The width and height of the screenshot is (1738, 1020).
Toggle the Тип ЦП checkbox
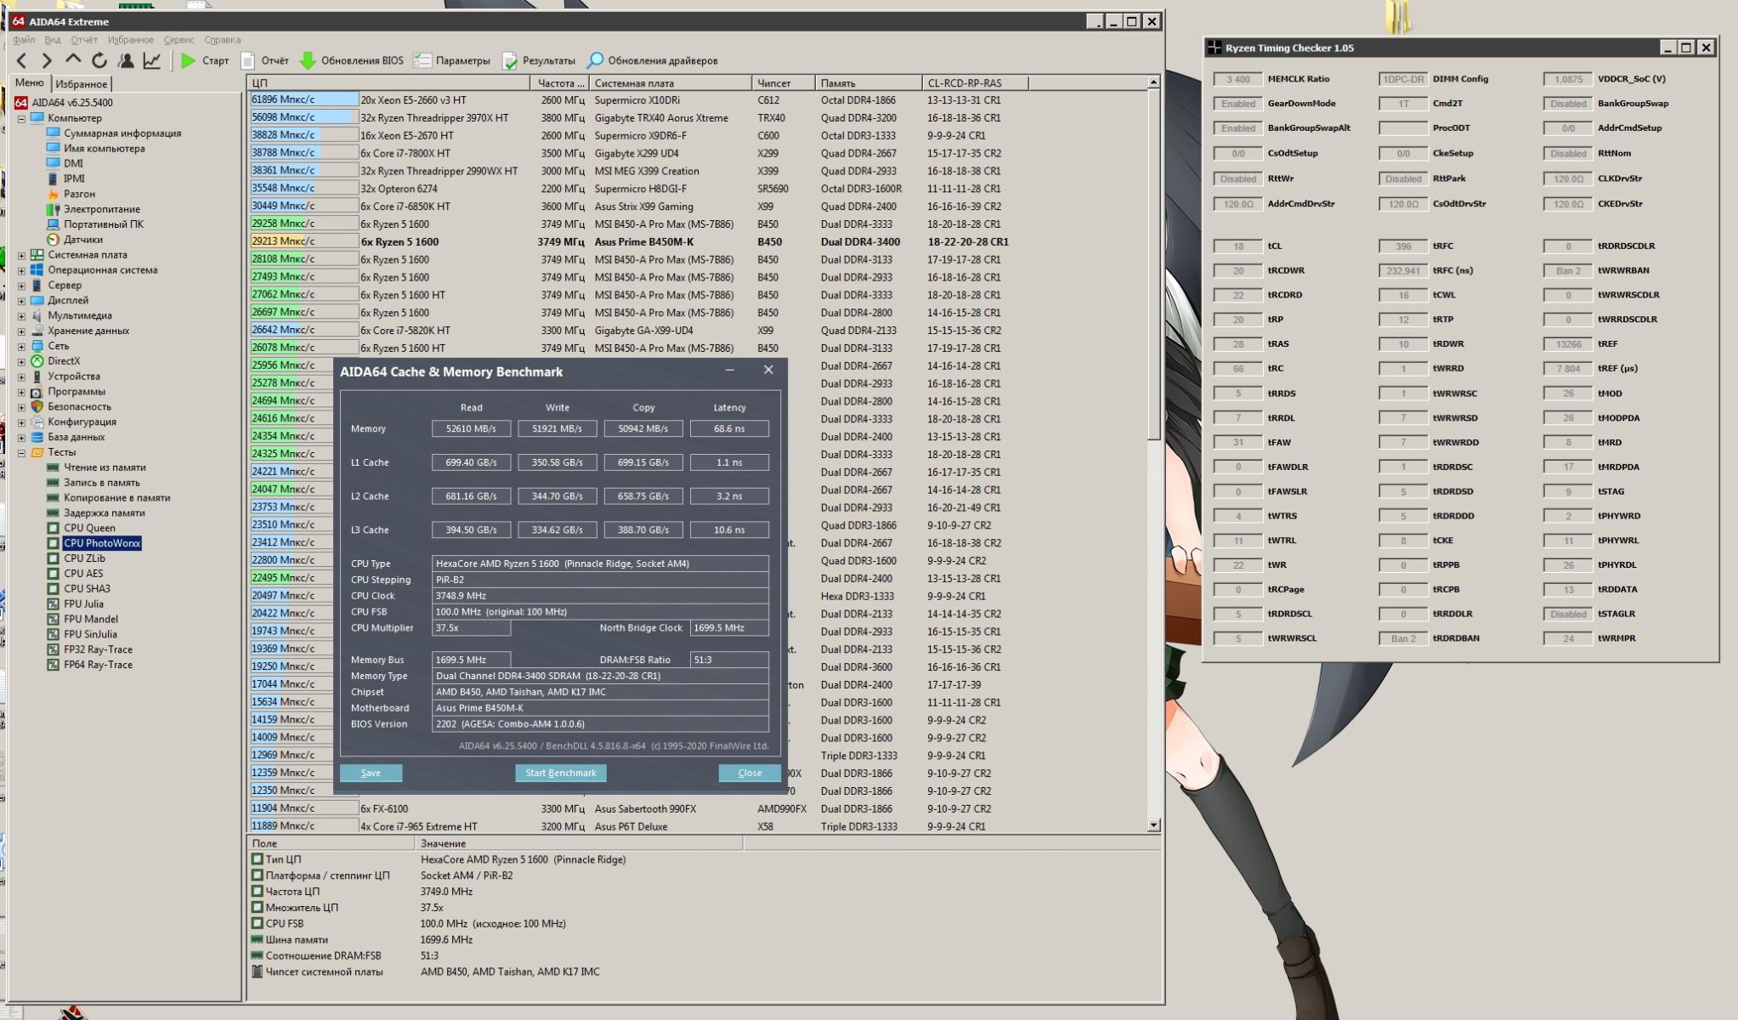(x=257, y=859)
